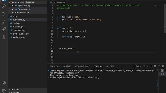166x93 pixels.
Task: Open the Source Control view
Action: click(x=4, y=14)
